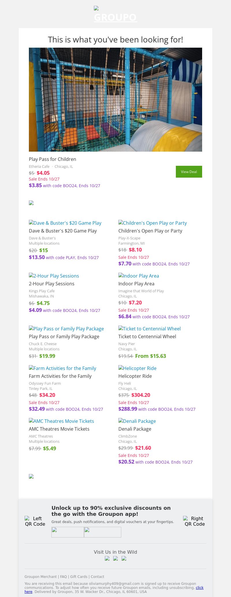
Task: Open the third social media icon
Action: [x=124, y=558]
